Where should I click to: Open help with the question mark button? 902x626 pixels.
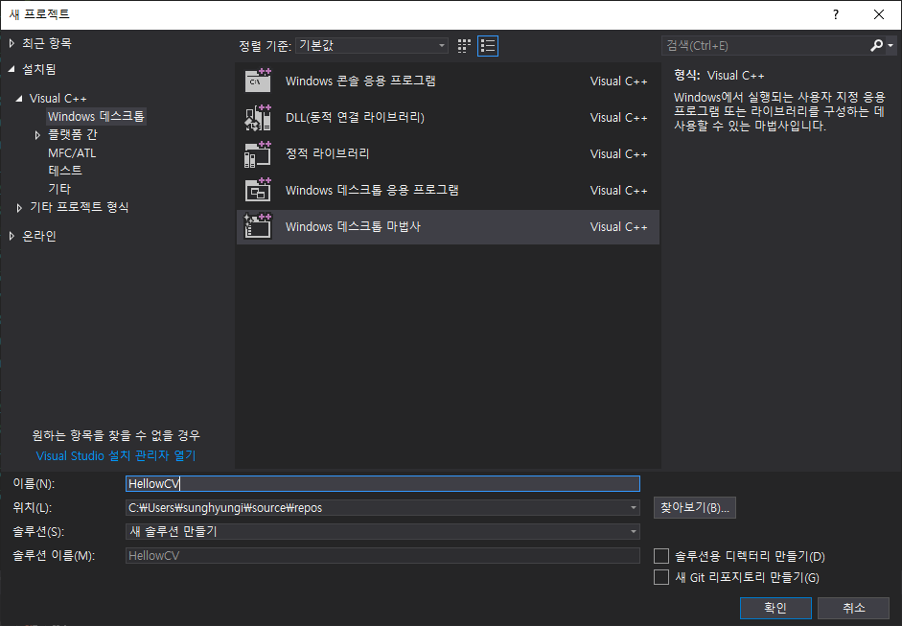[x=836, y=14]
